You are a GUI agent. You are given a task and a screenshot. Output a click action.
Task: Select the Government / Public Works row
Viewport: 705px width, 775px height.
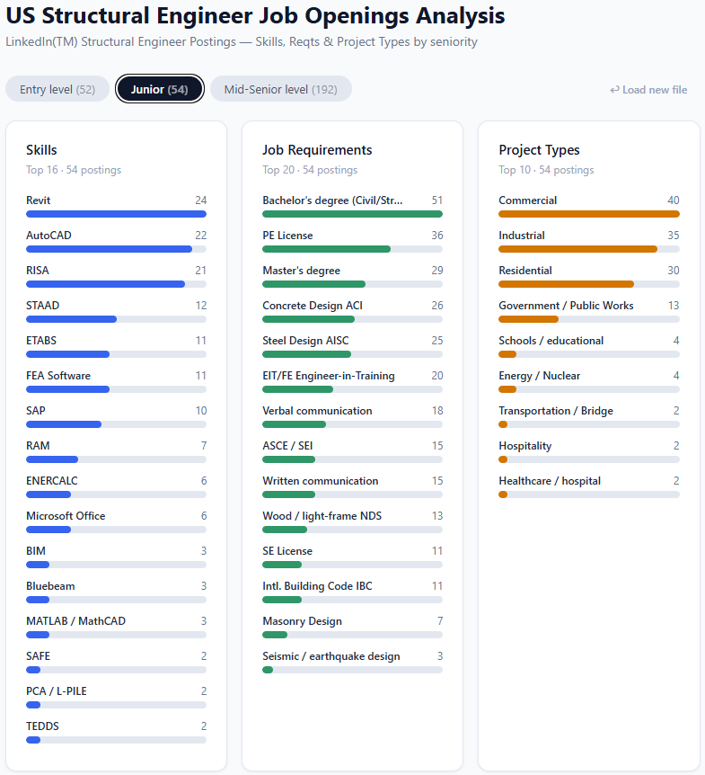coord(588,311)
